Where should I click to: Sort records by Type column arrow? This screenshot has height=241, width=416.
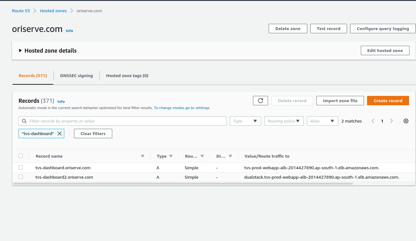[x=171, y=156]
